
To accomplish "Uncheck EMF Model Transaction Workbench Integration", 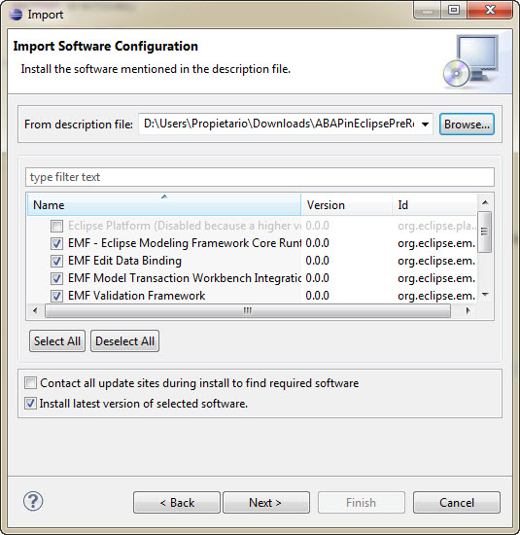I will pyautogui.click(x=56, y=278).
